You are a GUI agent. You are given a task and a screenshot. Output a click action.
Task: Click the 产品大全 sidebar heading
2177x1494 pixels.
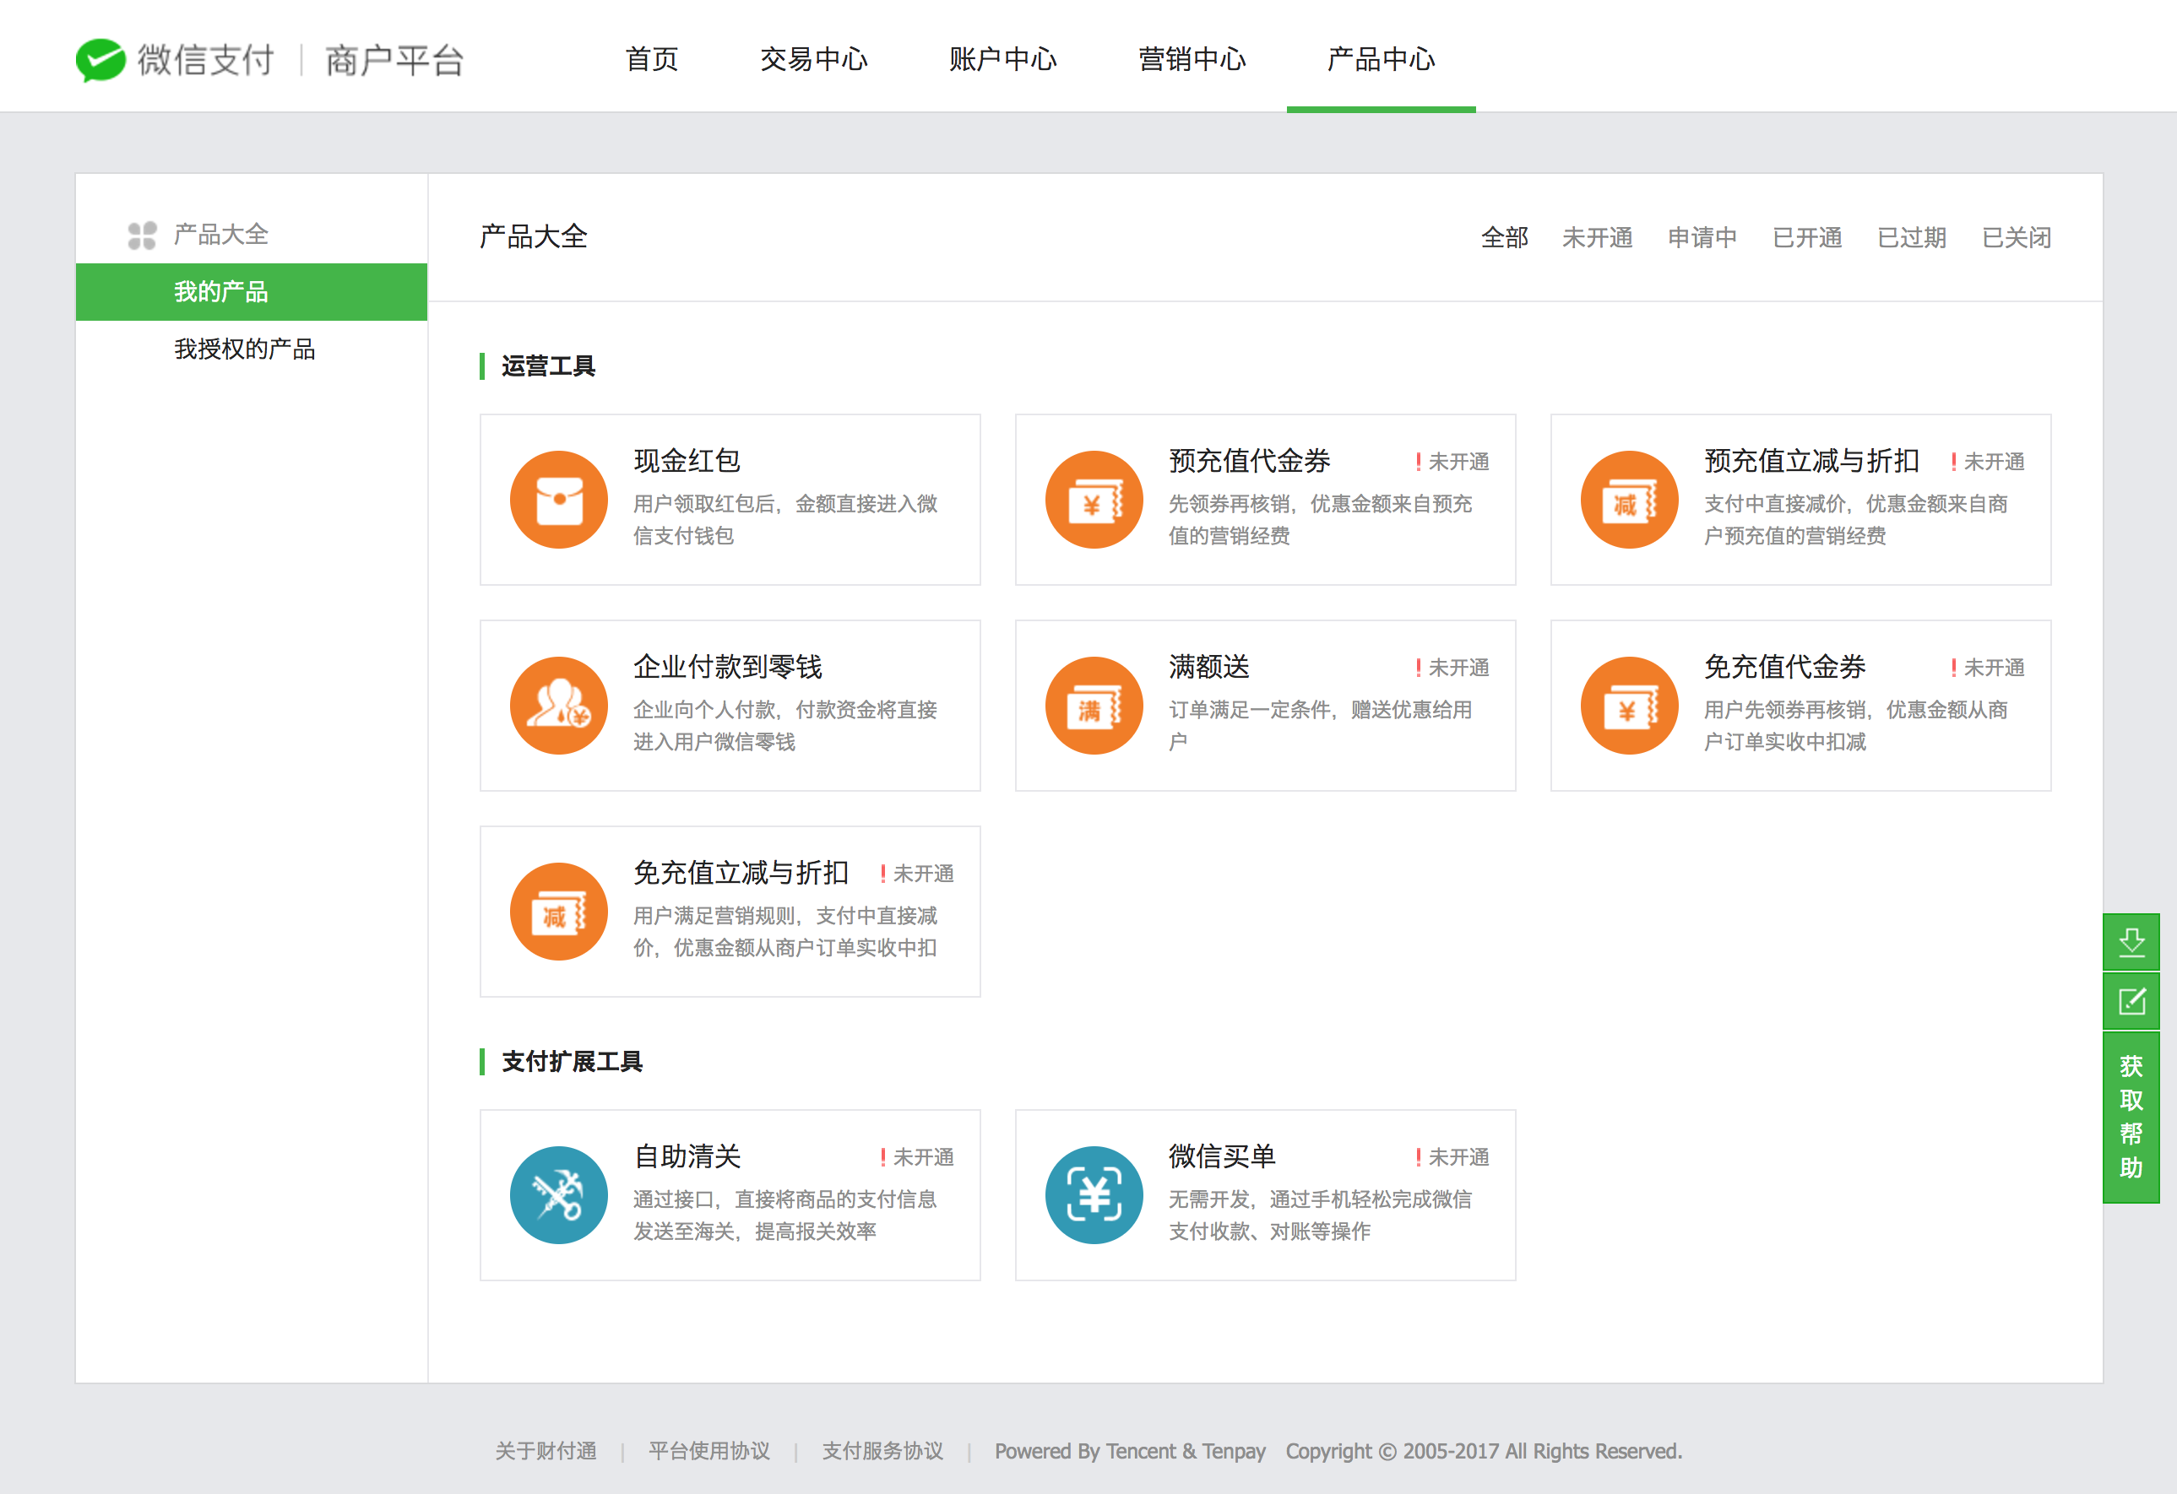[x=221, y=235]
